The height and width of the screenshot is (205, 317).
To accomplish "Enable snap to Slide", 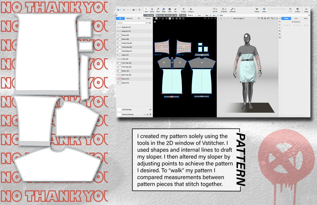I will (x=220, y=15).
